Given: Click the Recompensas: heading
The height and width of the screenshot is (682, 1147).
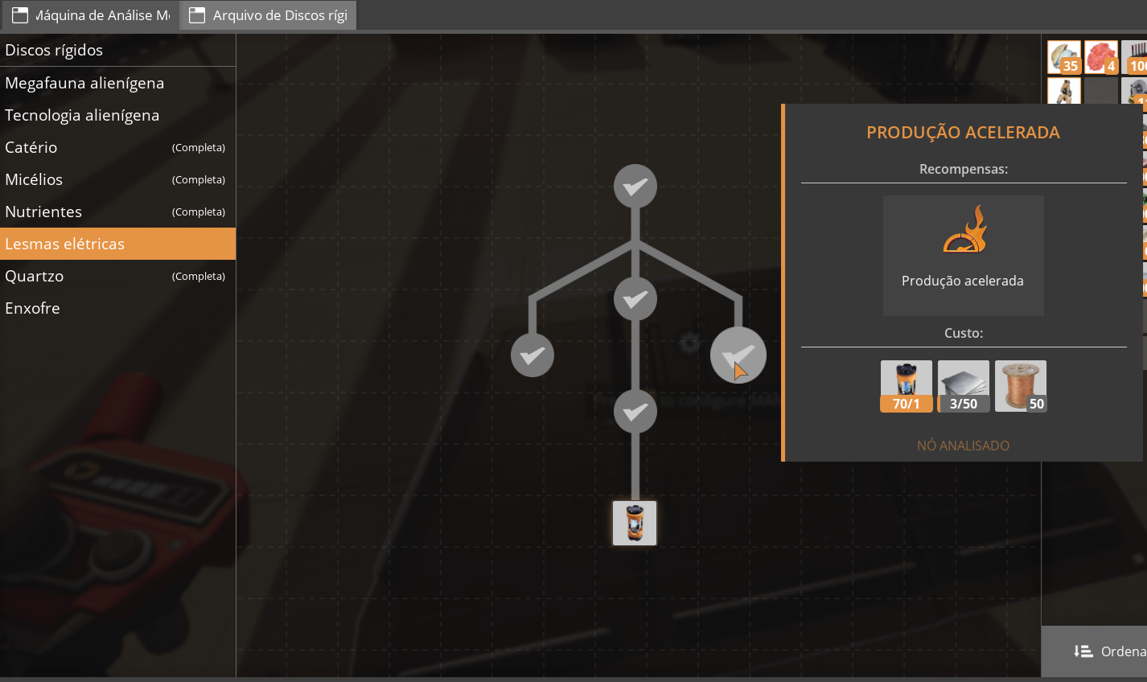Looking at the screenshot, I should tap(964, 169).
